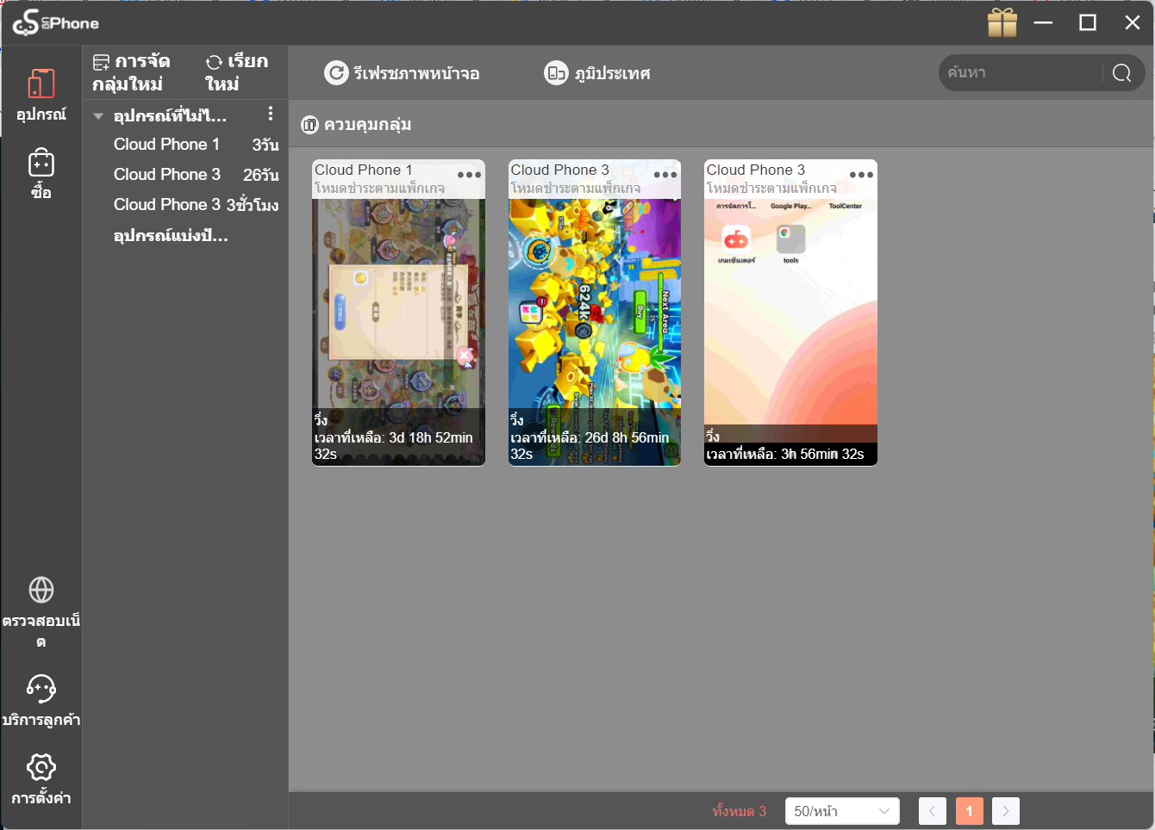
Task: Open the อุปกรณ์ที่ไม่ไ... group three-dot menu
Action: pyautogui.click(x=271, y=114)
